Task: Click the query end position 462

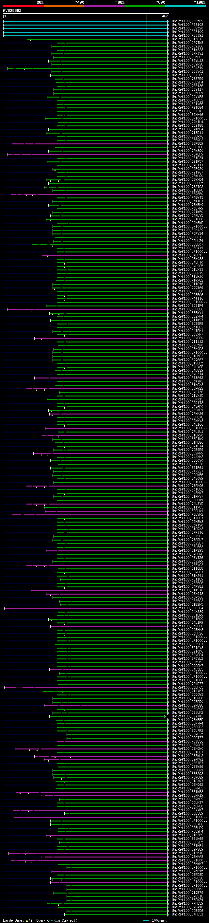Action: pyautogui.click(x=165, y=16)
